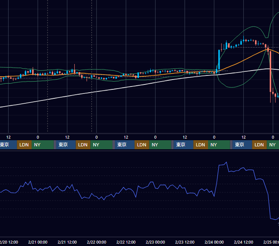Click the hour label 12 above 2/23 12:00
Viewport: 279px width, 246px height.
[x=185, y=137]
